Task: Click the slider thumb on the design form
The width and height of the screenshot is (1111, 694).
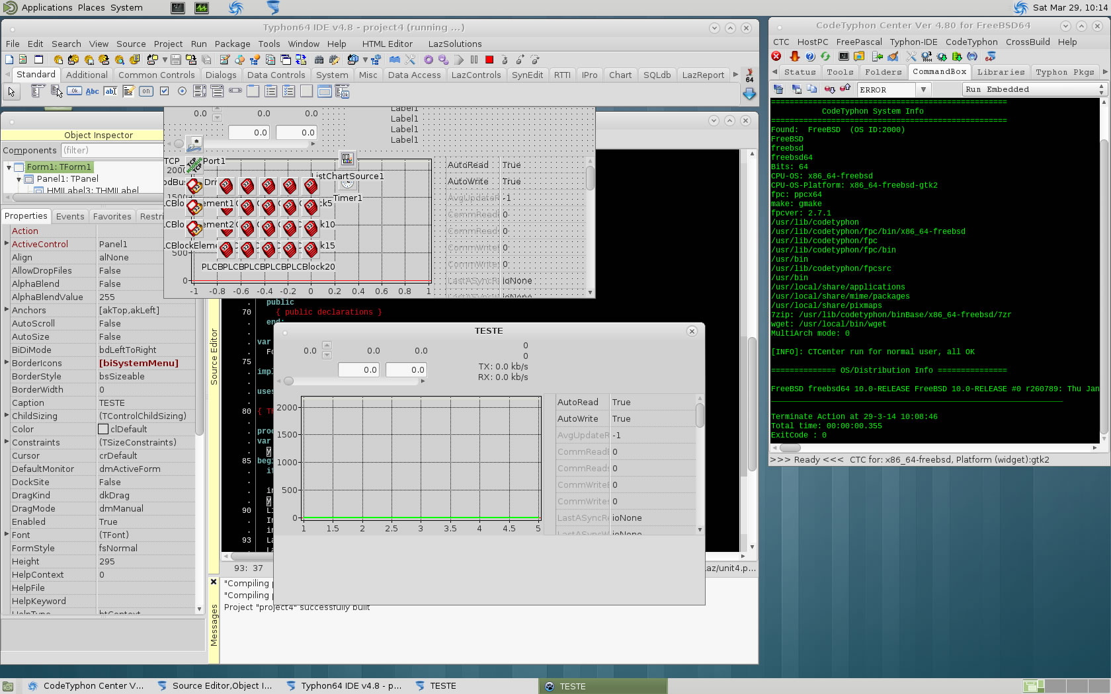Action: click(x=179, y=143)
